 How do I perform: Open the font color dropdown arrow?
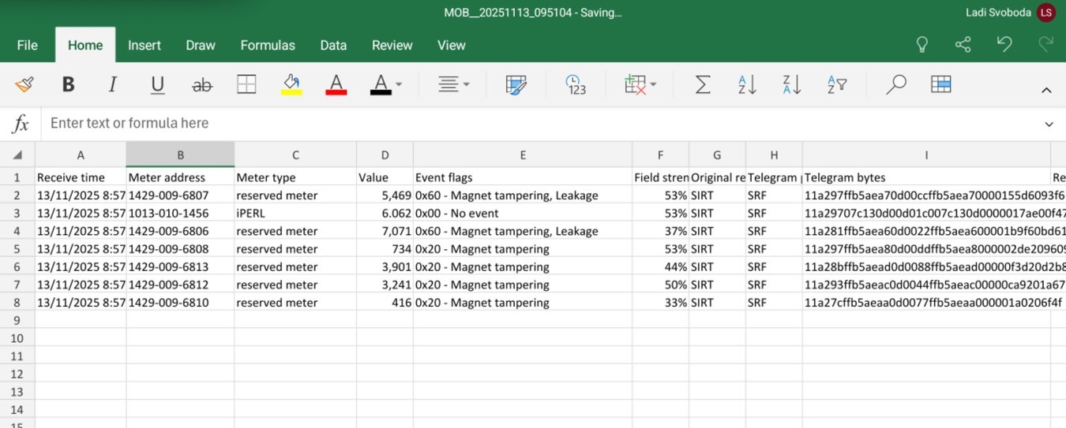[399, 84]
